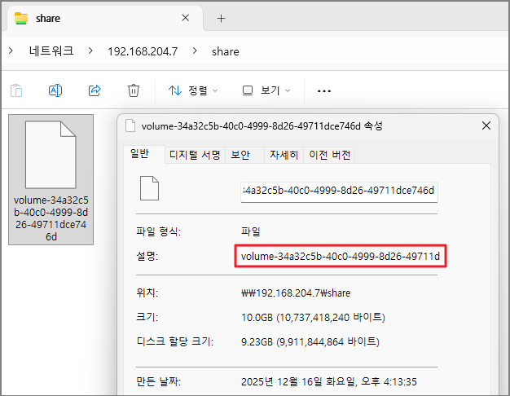
Task: Expand the chevron after 192.168.204.7 in breadcrumb
Action: [x=195, y=51]
